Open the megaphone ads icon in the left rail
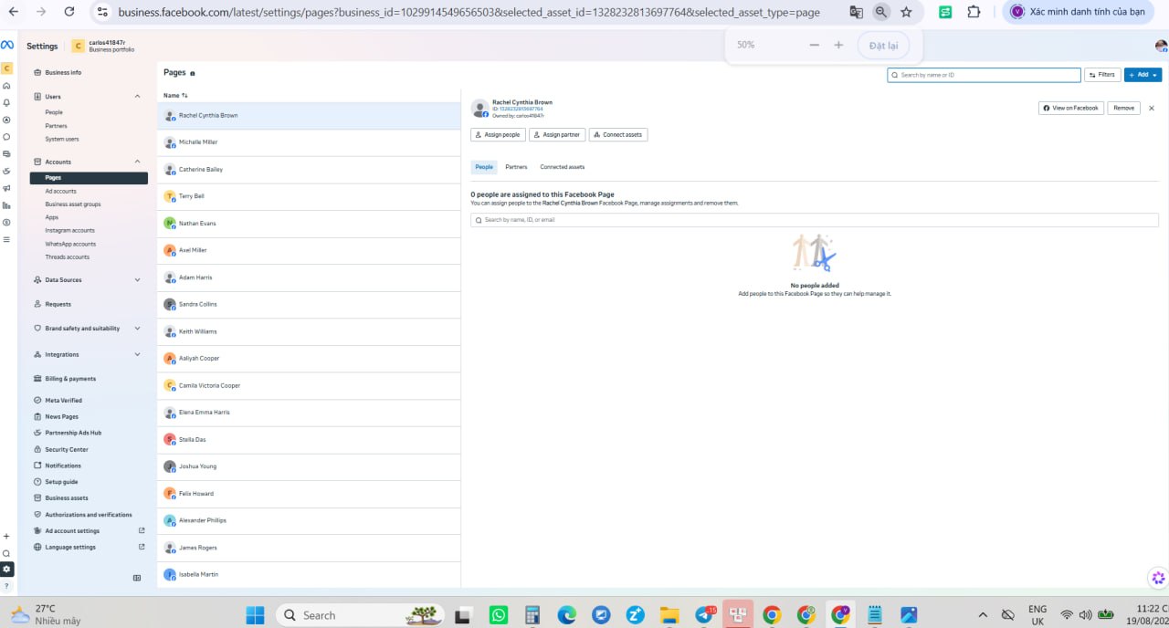This screenshot has height=628, width=1169. pos(6,188)
